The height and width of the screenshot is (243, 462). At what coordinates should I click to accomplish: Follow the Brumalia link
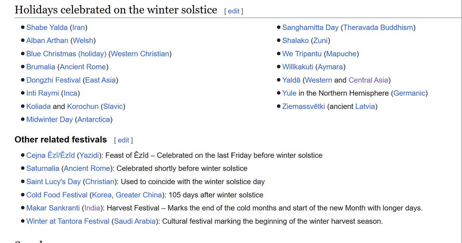click(x=41, y=67)
